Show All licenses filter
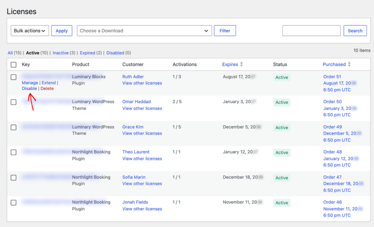Screen dimensions: 374x227 10,53
